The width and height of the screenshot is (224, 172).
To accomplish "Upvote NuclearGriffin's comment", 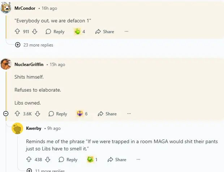I will [17, 114].
